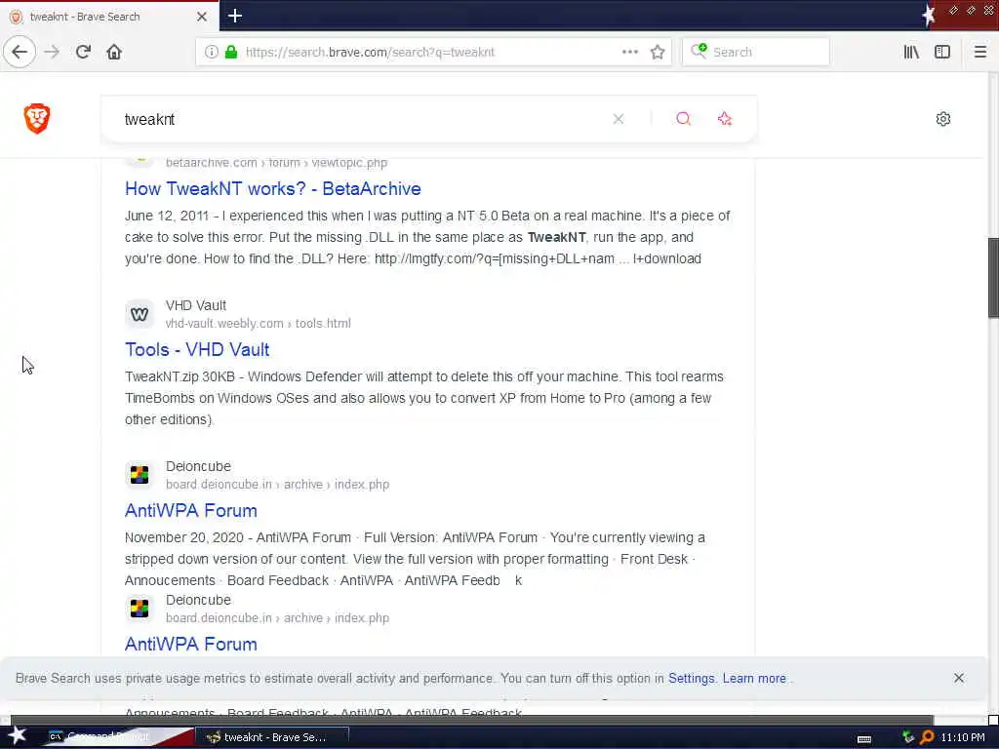Click the browser toolbar Search box
The image size is (999, 749).
pyautogui.click(x=756, y=53)
